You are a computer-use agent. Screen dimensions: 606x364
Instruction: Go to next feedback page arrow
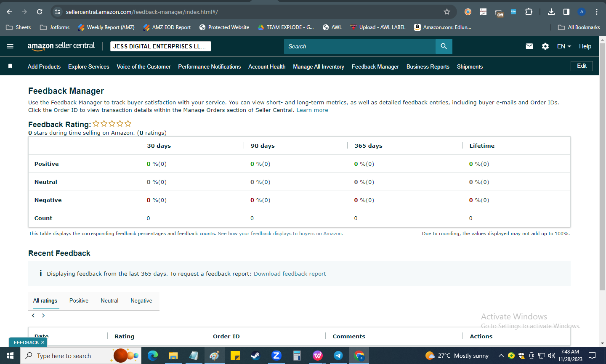tap(43, 315)
